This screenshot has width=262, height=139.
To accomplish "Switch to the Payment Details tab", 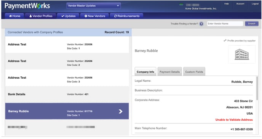I will coord(169,72).
